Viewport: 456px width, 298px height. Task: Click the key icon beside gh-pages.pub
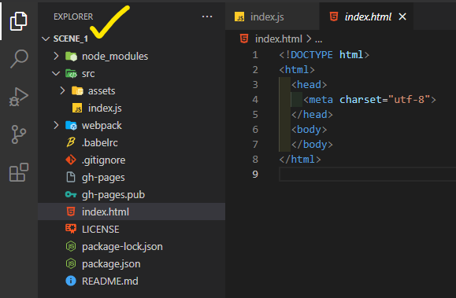click(71, 194)
